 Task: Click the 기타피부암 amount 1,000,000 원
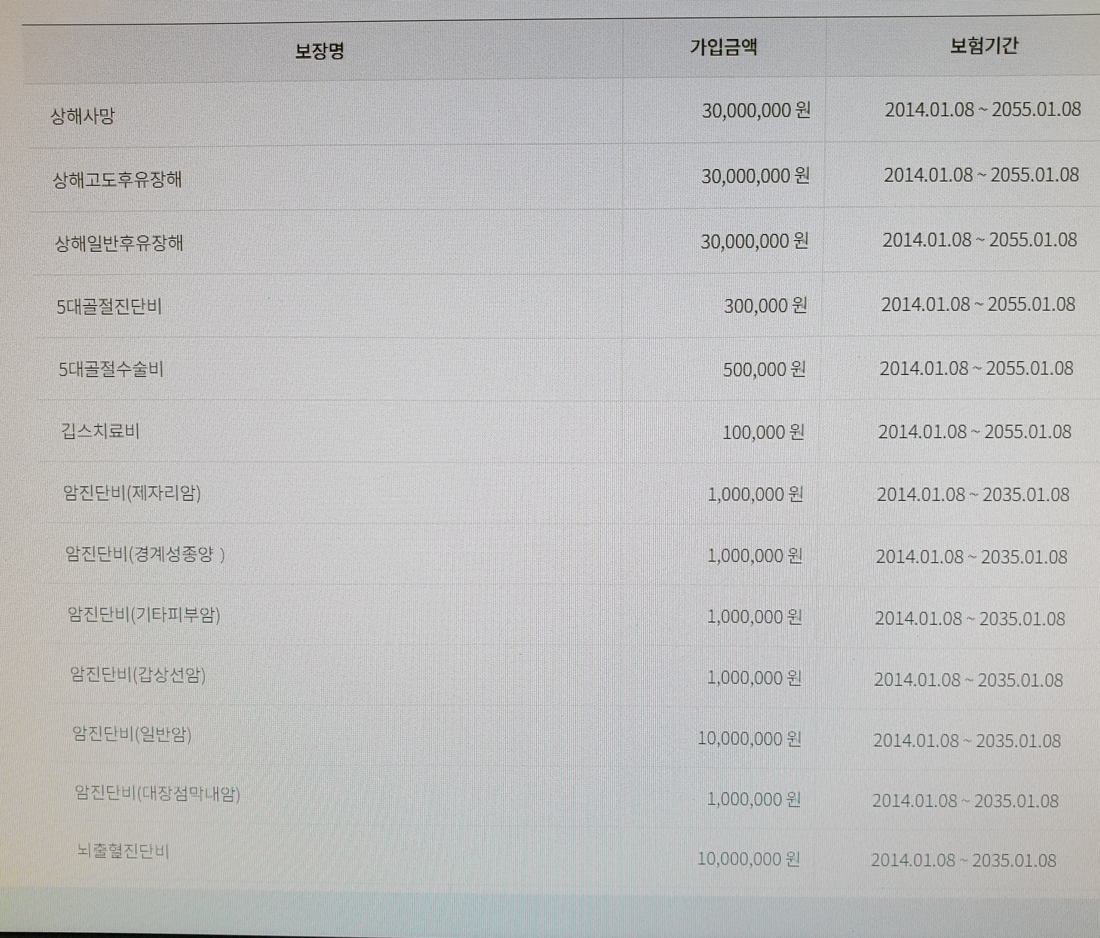[754, 617]
